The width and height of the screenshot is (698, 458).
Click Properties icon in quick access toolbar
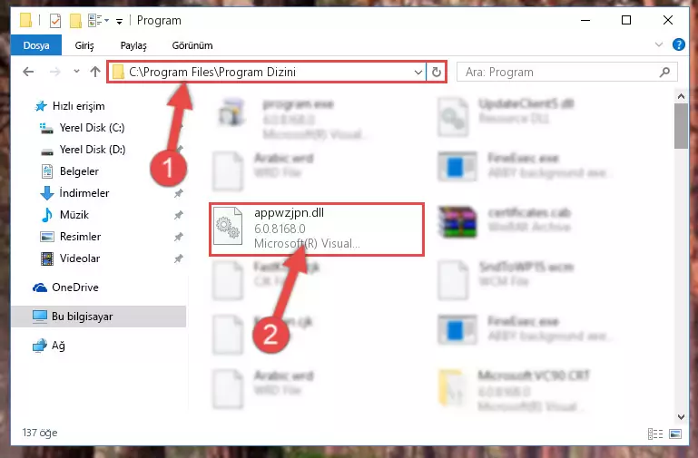55,21
